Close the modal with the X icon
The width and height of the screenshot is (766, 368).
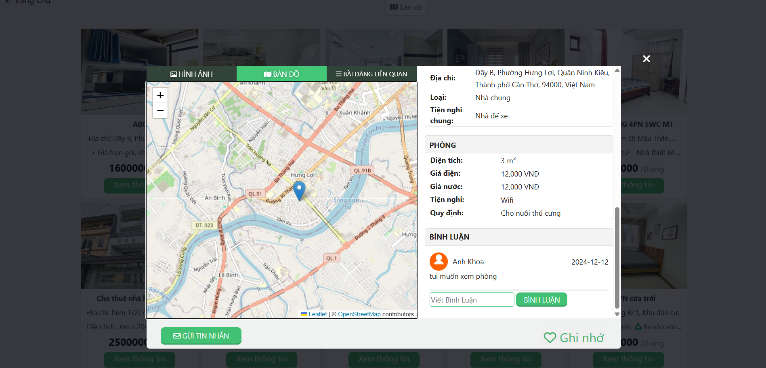coord(646,59)
